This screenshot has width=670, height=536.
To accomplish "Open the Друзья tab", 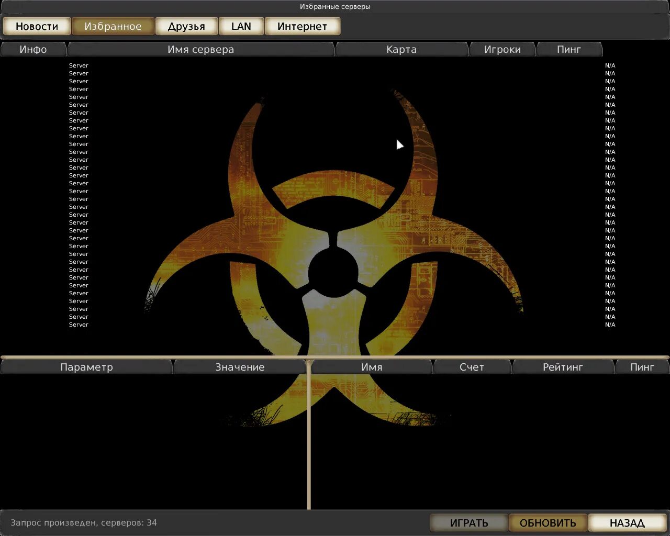I will (186, 26).
